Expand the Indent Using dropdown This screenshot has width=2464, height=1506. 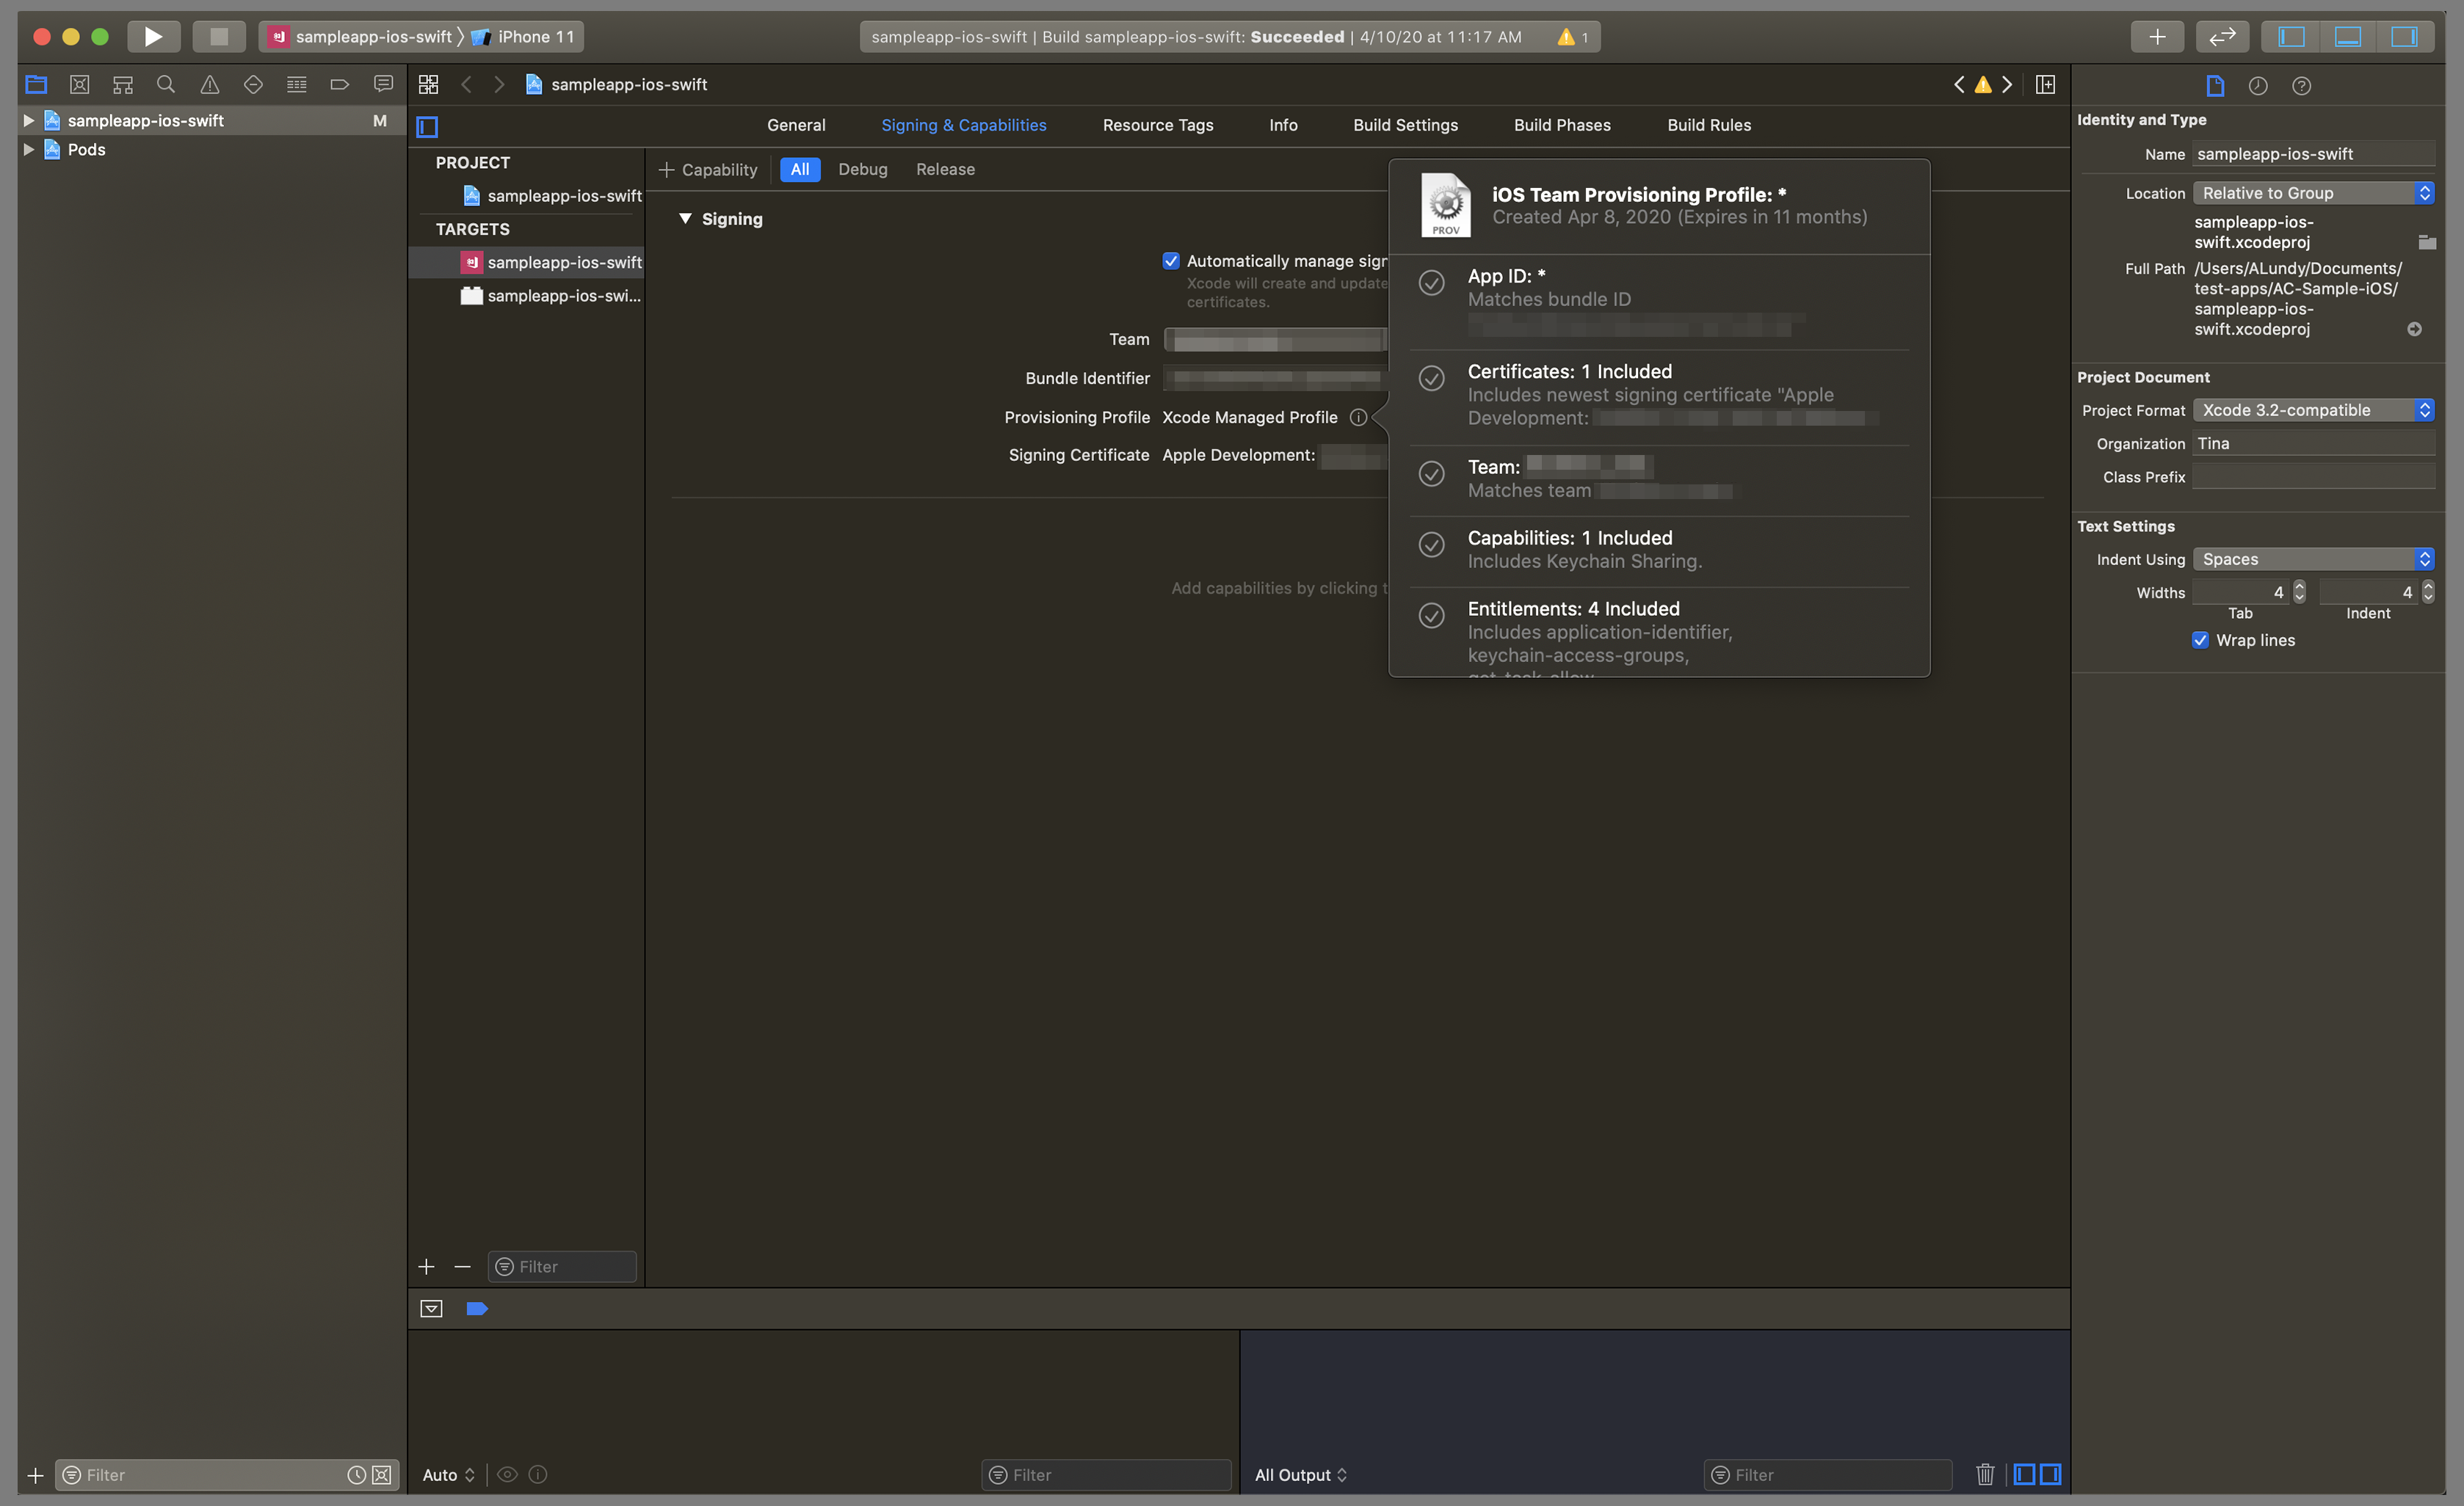[x=2313, y=558]
